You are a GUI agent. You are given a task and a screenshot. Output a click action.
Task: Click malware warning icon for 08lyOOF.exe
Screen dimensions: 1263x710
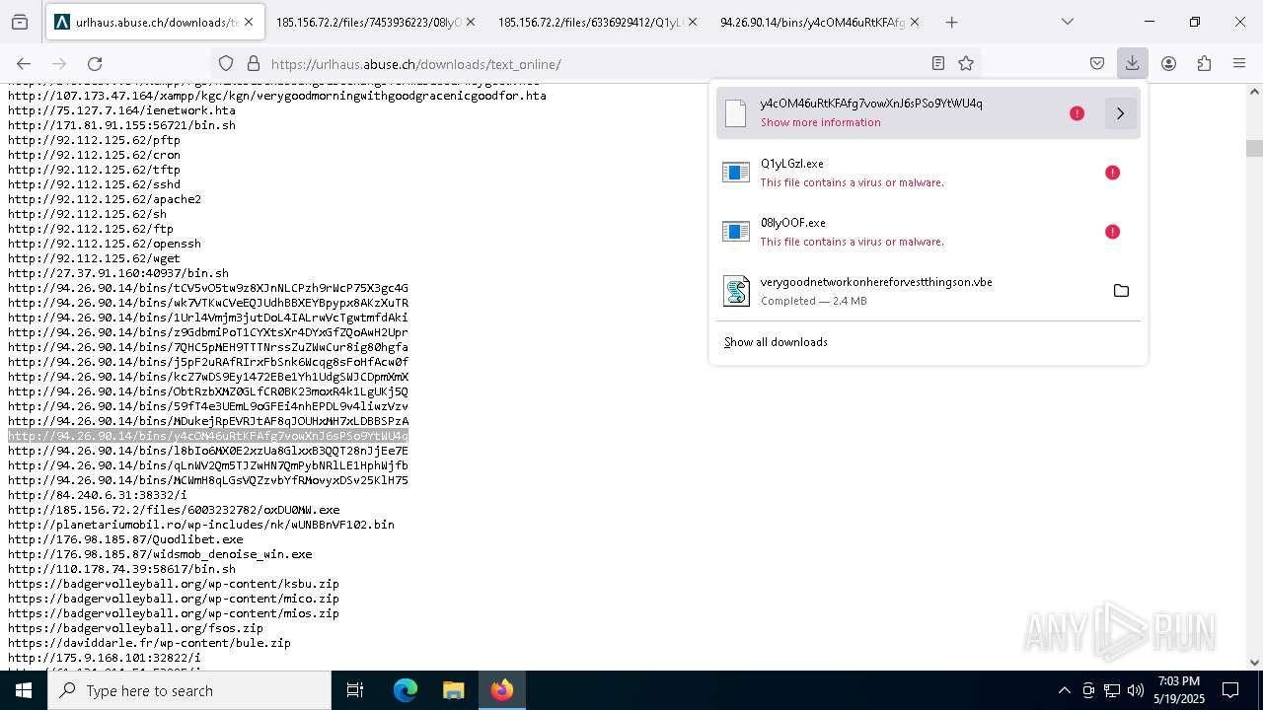tap(1112, 232)
